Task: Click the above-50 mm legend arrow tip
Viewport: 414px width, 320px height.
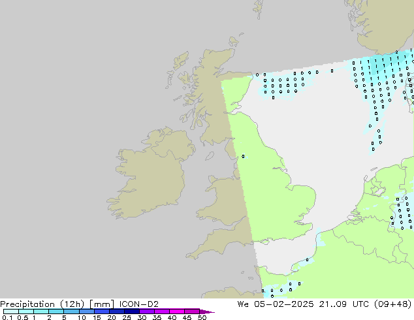Action: pos(207,312)
